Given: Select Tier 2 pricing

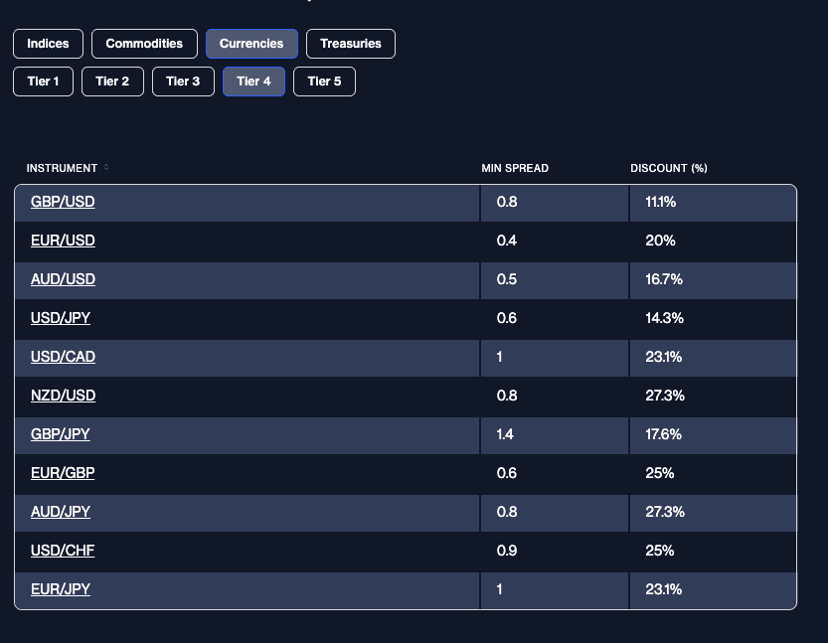Looking at the screenshot, I should point(112,81).
